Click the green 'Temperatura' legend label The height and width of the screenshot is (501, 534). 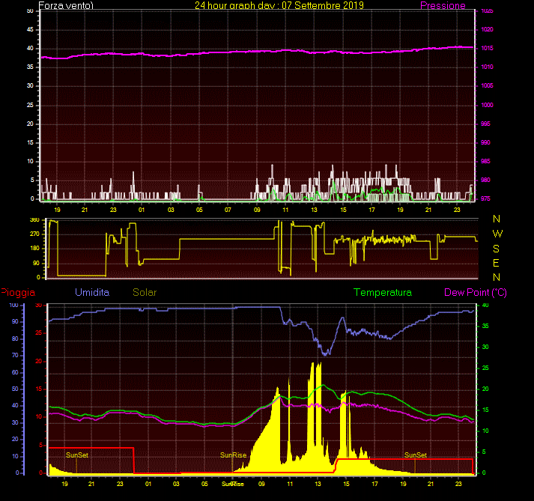[383, 292]
